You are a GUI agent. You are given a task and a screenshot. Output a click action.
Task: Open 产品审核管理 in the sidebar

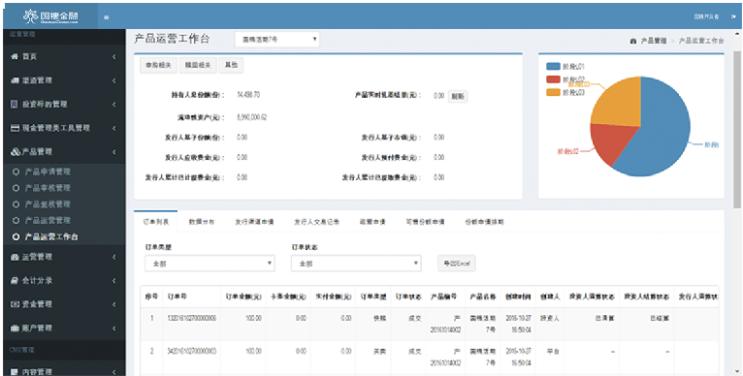coord(48,188)
